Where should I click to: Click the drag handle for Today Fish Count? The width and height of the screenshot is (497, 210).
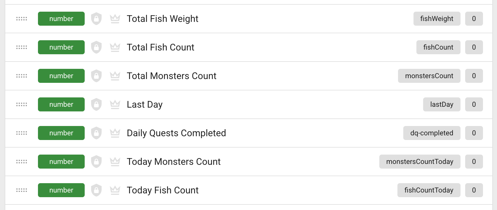pyautogui.click(x=22, y=190)
